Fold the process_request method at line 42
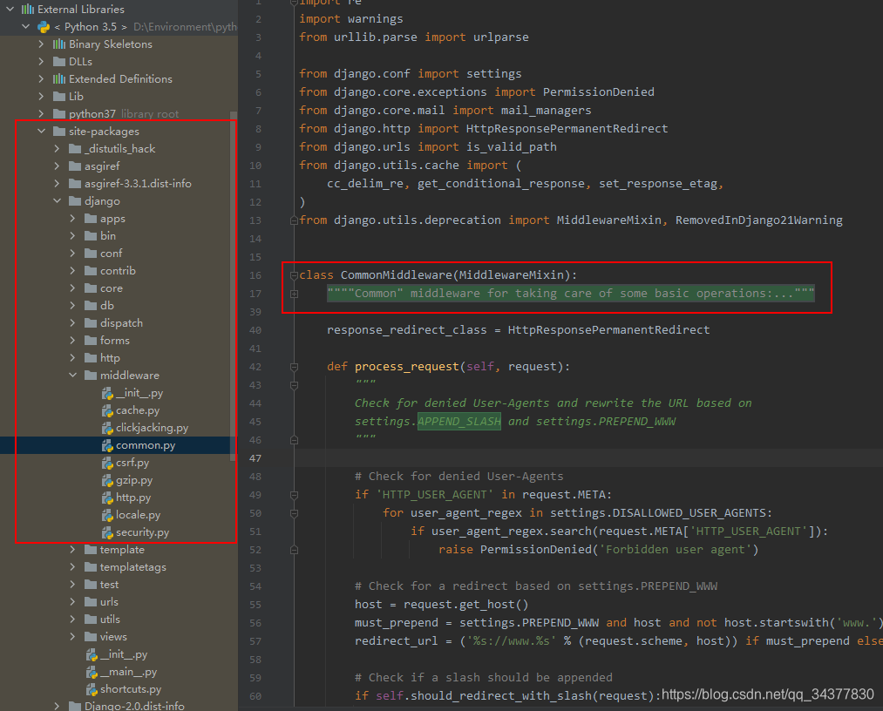This screenshot has width=883, height=711. [x=294, y=367]
